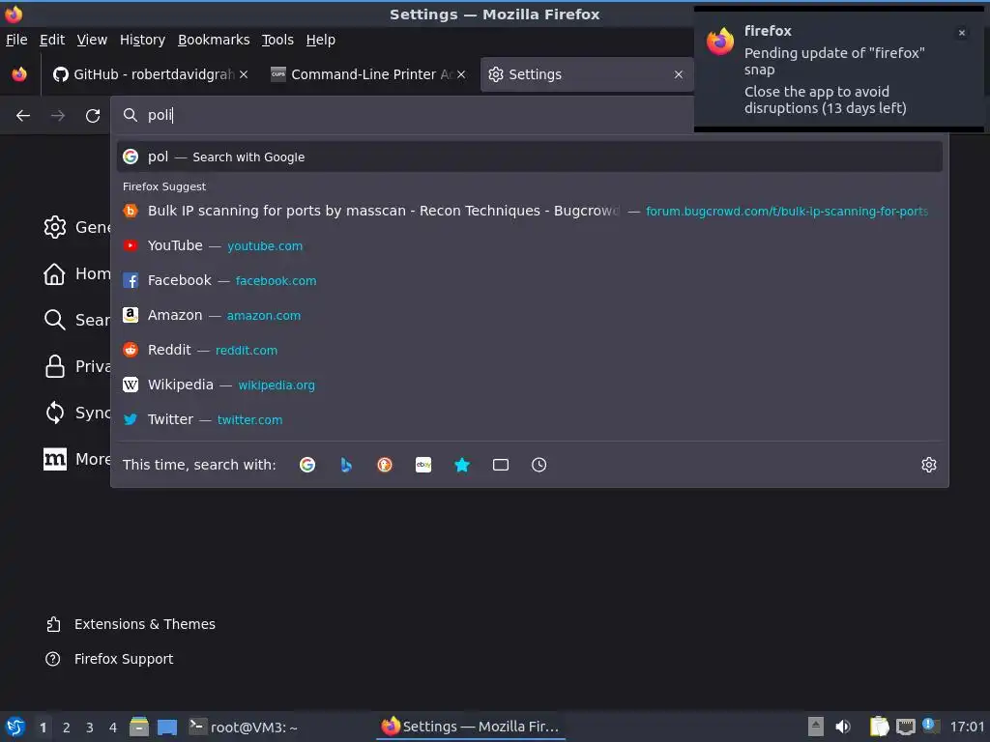This screenshot has height=742, width=990.
Task: Close the GitHub tab
Action: (244, 74)
